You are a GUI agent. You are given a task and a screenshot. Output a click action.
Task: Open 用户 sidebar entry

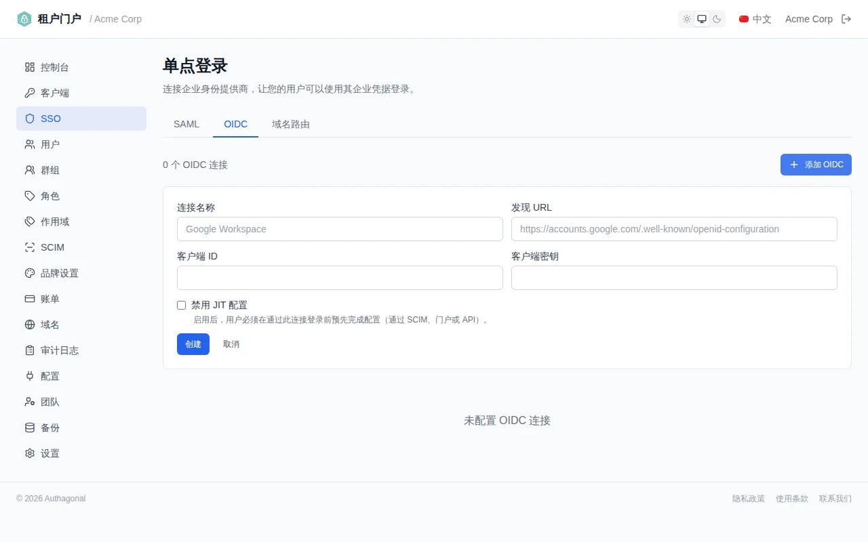click(81, 144)
